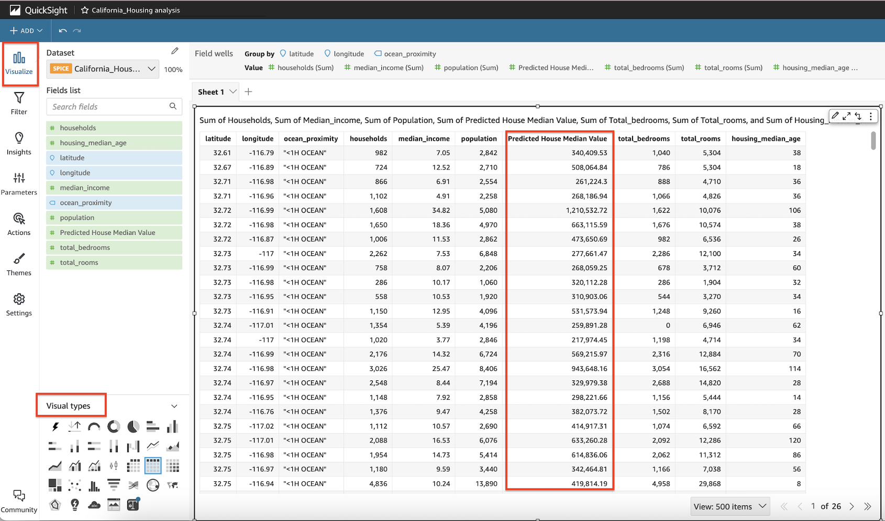Select the donut chart visual type
The image size is (885, 521).
114,427
